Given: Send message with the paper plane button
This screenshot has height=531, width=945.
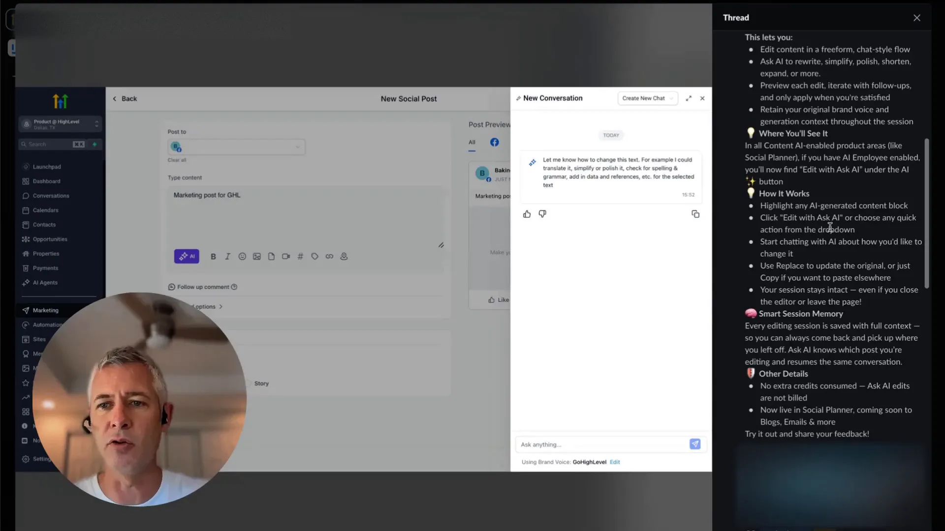Looking at the screenshot, I should [695, 444].
